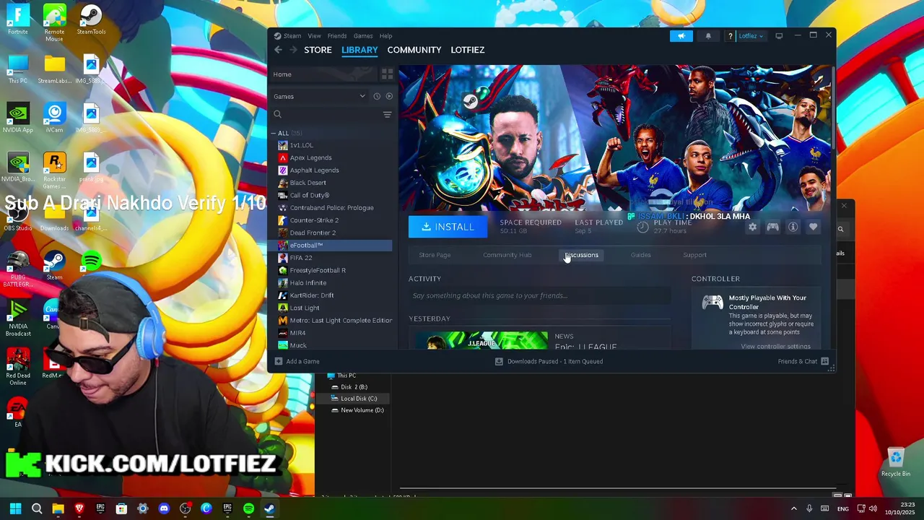Screen dimensions: 924x520
Task: Open eFootball Community Hub link
Action: pyautogui.click(x=507, y=255)
